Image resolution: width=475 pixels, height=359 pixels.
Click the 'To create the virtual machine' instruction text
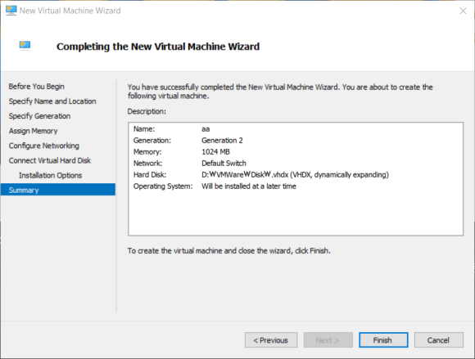pos(228,251)
